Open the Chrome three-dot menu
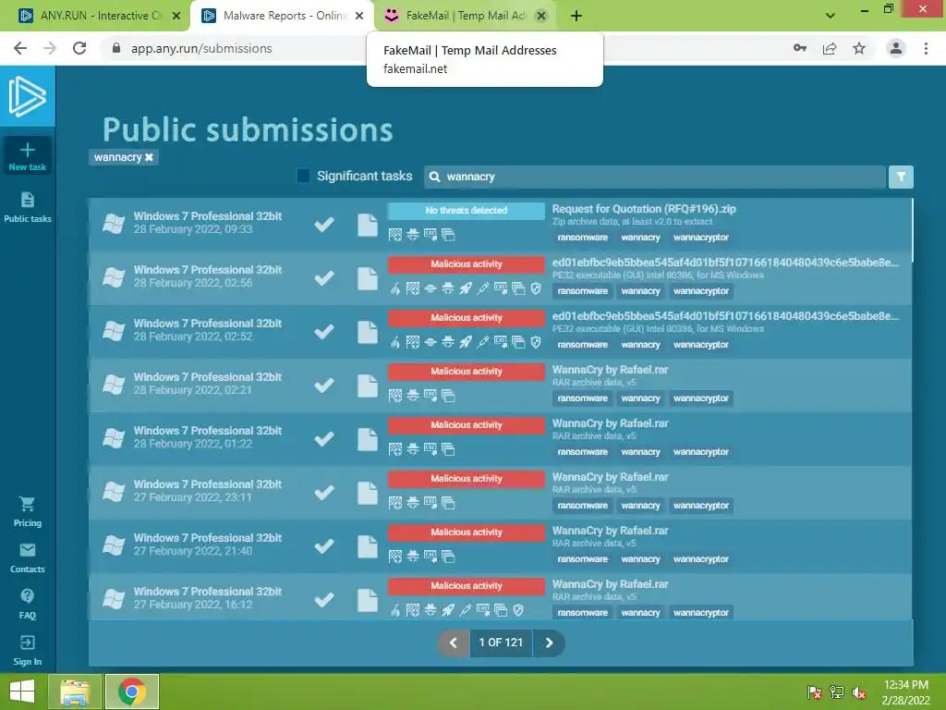 click(926, 48)
